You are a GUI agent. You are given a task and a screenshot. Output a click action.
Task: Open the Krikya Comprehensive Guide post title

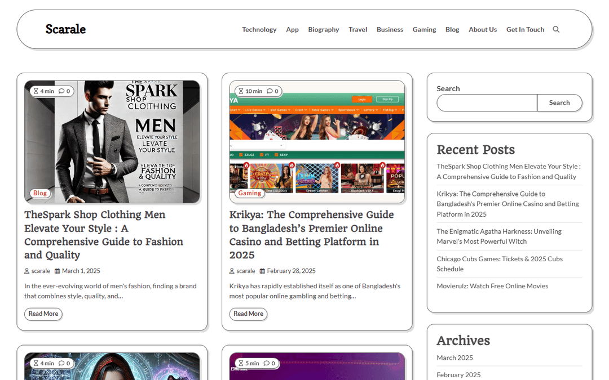[311, 235]
